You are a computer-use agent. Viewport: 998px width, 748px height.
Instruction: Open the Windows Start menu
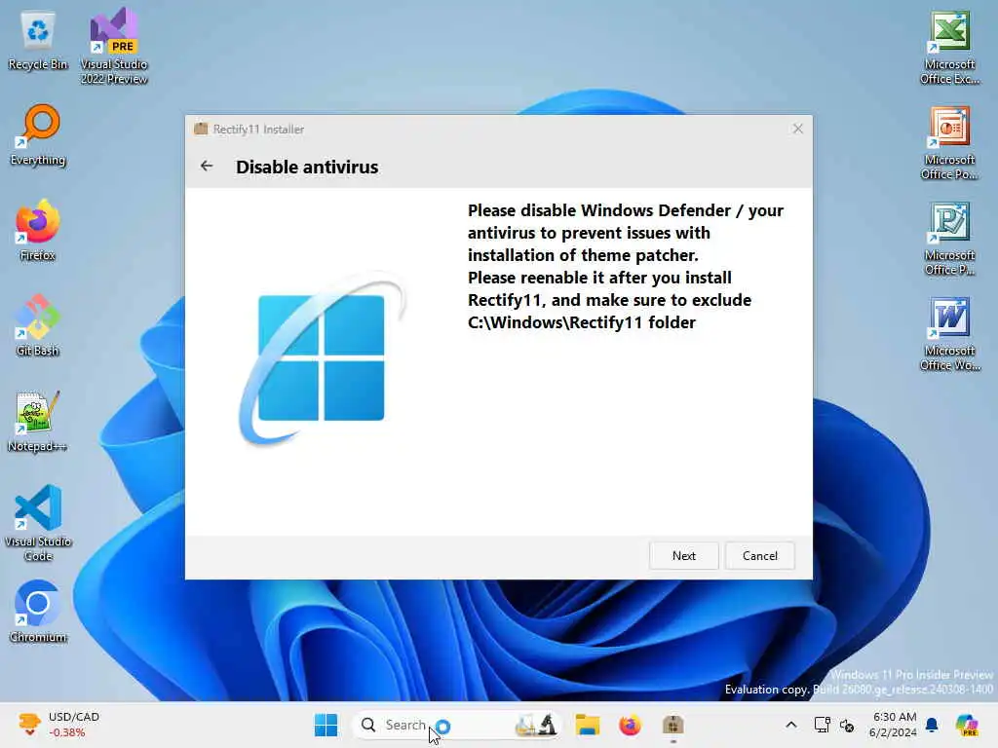click(x=326, y=725)
